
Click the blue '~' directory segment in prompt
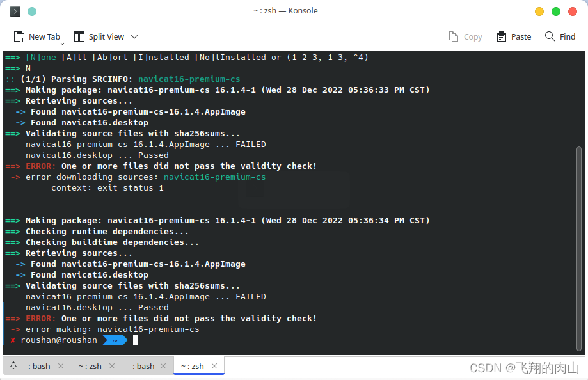[x=115, y=340]
